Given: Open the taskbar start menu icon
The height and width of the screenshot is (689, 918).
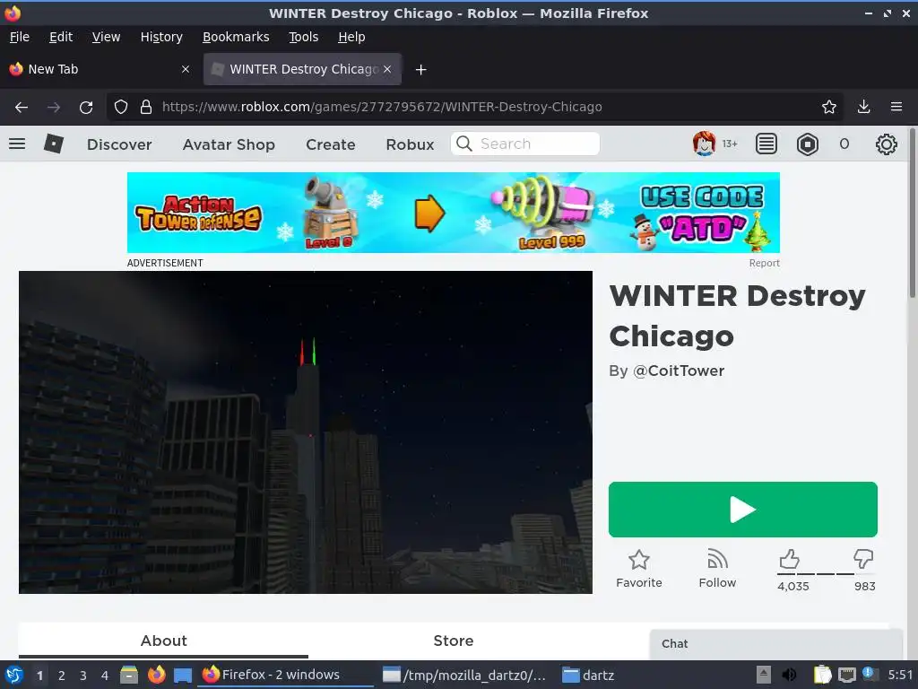Looking at the screenshot, I should (x=14, y=675).
